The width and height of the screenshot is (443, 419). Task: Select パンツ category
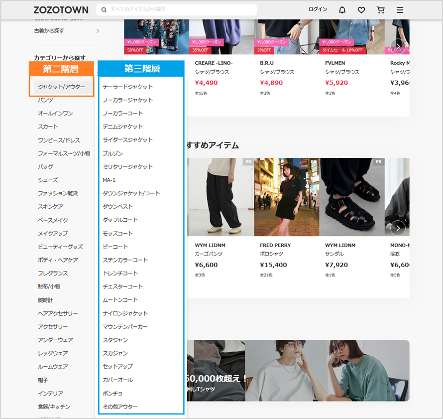[x=45, y=100]
